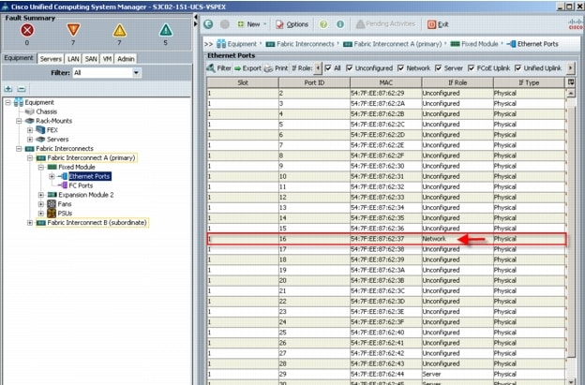Select FC Ports in the tree

(81, 185)
